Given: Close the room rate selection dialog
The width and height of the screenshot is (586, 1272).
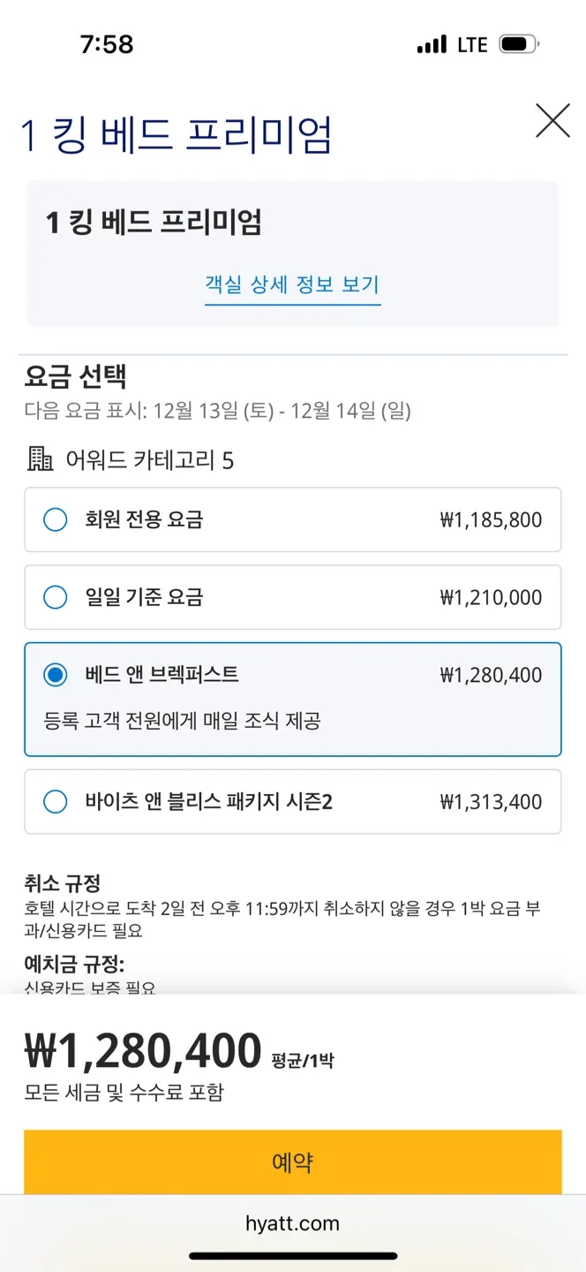Looking at the screenshot, I should tap(552, 120).
